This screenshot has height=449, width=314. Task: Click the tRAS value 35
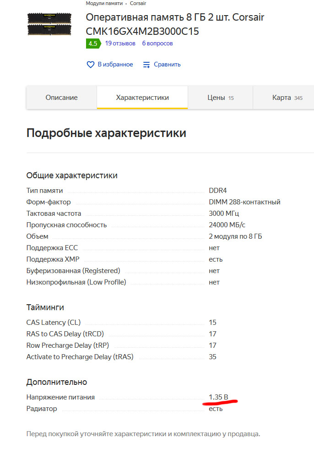pyautogui.click(x=212, y=357)
